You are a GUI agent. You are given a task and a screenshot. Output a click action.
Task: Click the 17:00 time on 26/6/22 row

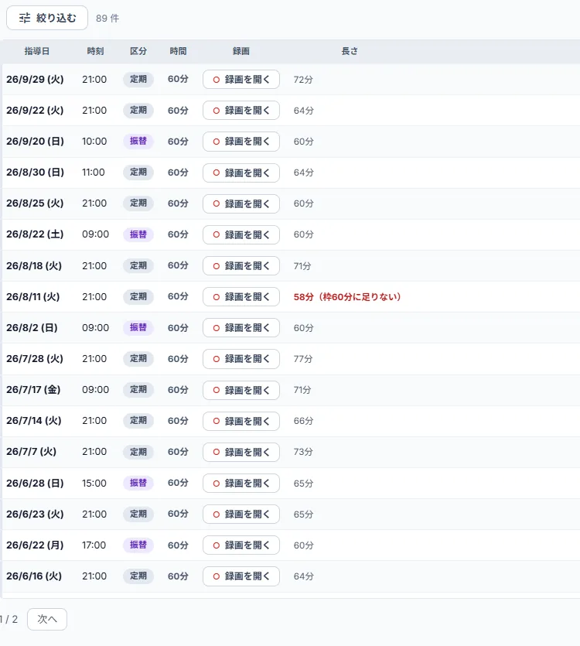[94, 545]
